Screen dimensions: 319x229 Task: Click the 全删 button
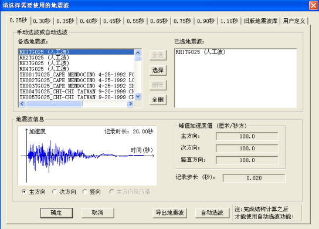(x=158, y=100)
